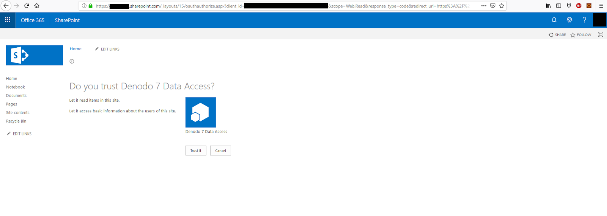Click the browser forward arrow
Screen dimensions: 607x216
pyautogui.click(x=16, y=6)
